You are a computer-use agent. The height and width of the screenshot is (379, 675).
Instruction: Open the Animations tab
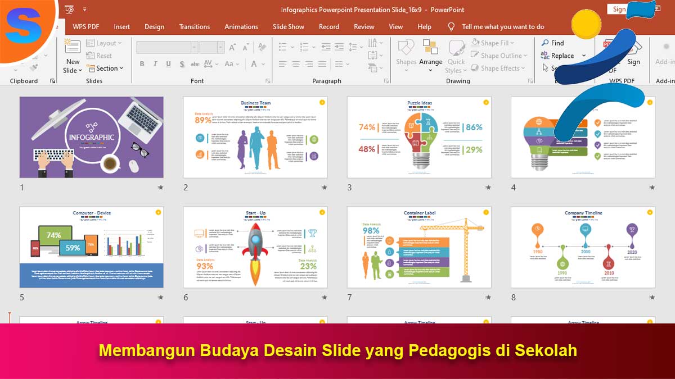coord(241,26)
